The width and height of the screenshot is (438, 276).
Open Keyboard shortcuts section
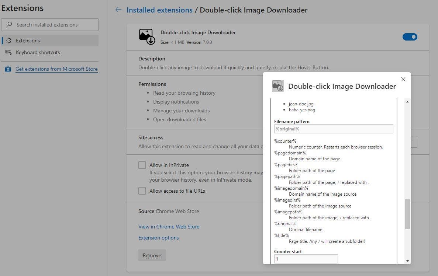50,52
